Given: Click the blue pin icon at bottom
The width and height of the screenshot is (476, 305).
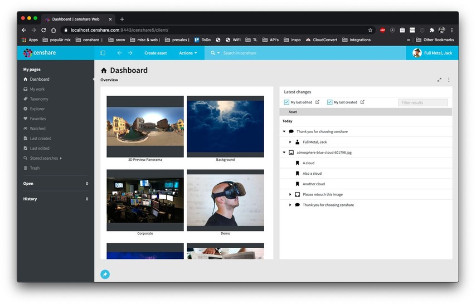Looking at the screenshot, I should pyautogui.click(x=105, y=274).
